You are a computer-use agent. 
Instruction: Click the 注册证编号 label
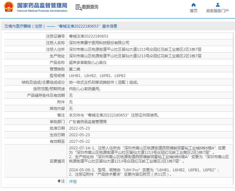(x=55, y=36)
